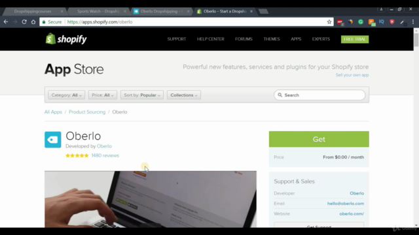Click the Oberlo app icon
Screen dimensions: 419x235
pos(52,140)
